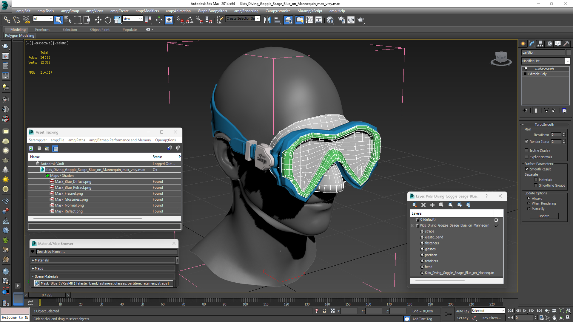Enable Separate by Smoothing Groups checkbox

tap(536, 185)
